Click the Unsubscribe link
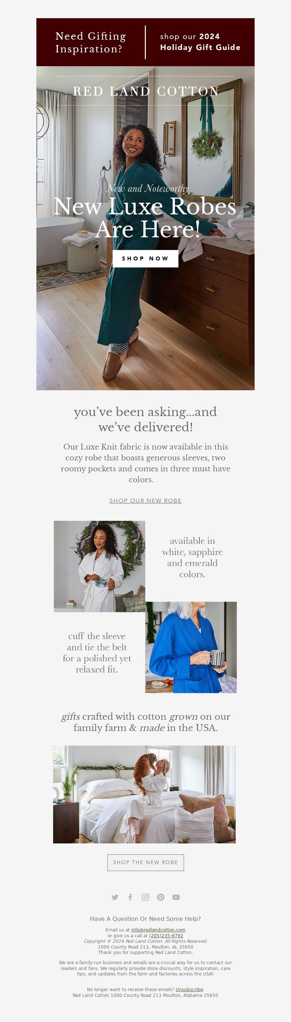The image size is (291, 1022). [x=189, y=989]
